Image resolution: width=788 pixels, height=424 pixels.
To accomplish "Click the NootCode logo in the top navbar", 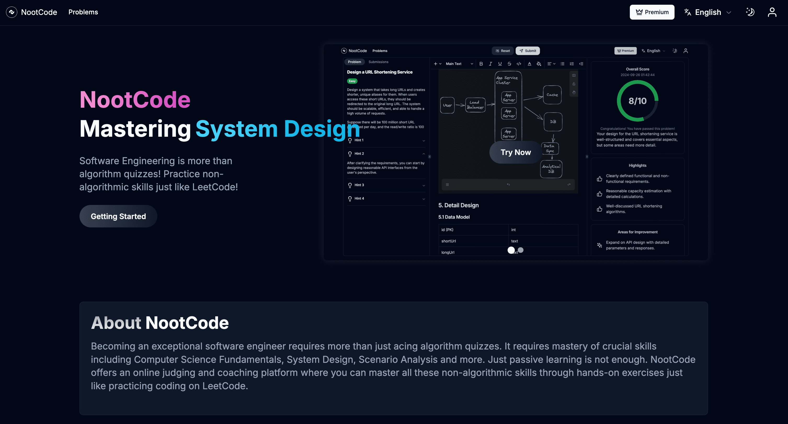I will click(32, 12).
